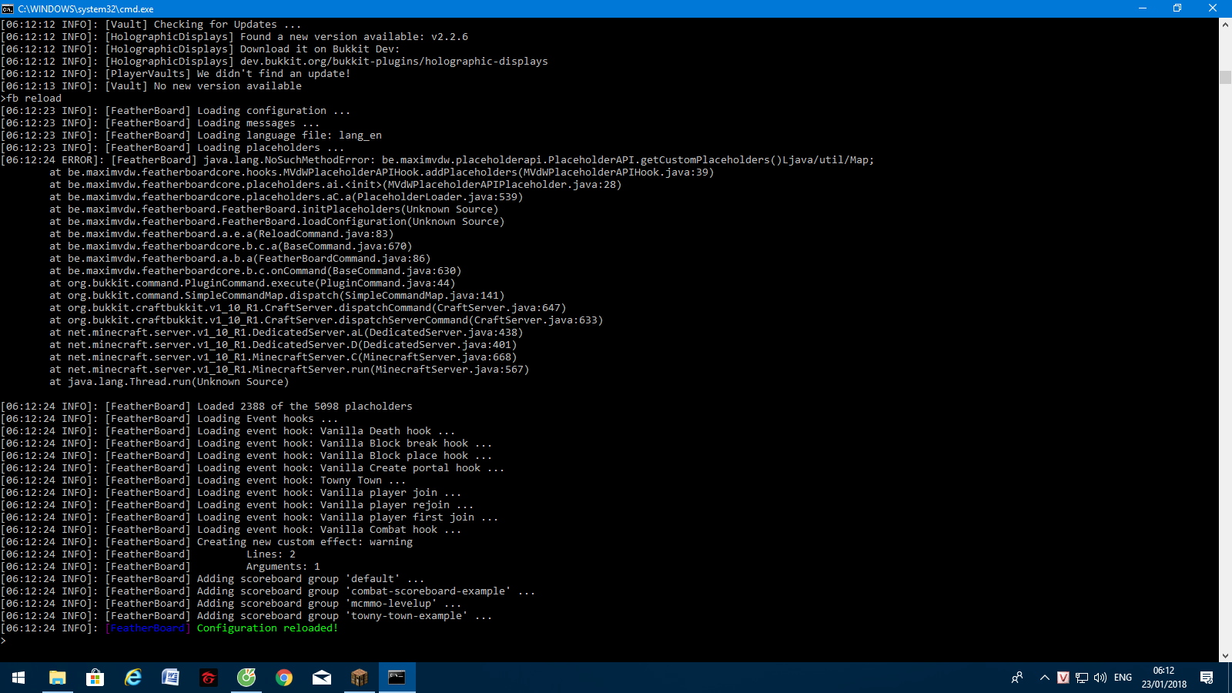The height and width of the screenshot is (693, 1232).
Task: Click the 'lang_en' language file text
Action: pyautogui.click(x=360, y=136)
